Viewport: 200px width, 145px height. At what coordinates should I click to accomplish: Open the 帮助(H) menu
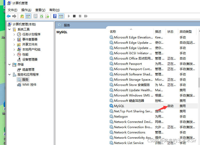[x=54, y=10]
